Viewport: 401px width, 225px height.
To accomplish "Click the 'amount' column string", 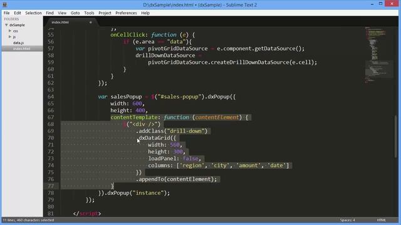I will pos(248,166).
